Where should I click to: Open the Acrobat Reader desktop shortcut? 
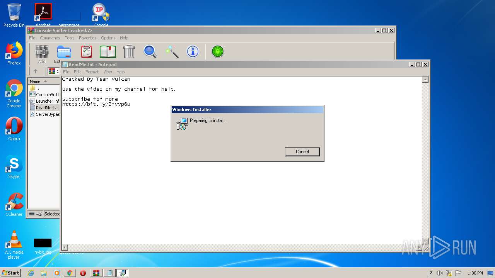[x=43, y=15]
